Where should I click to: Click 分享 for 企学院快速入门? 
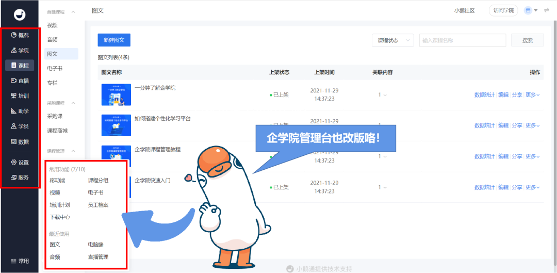pos(517,187)
